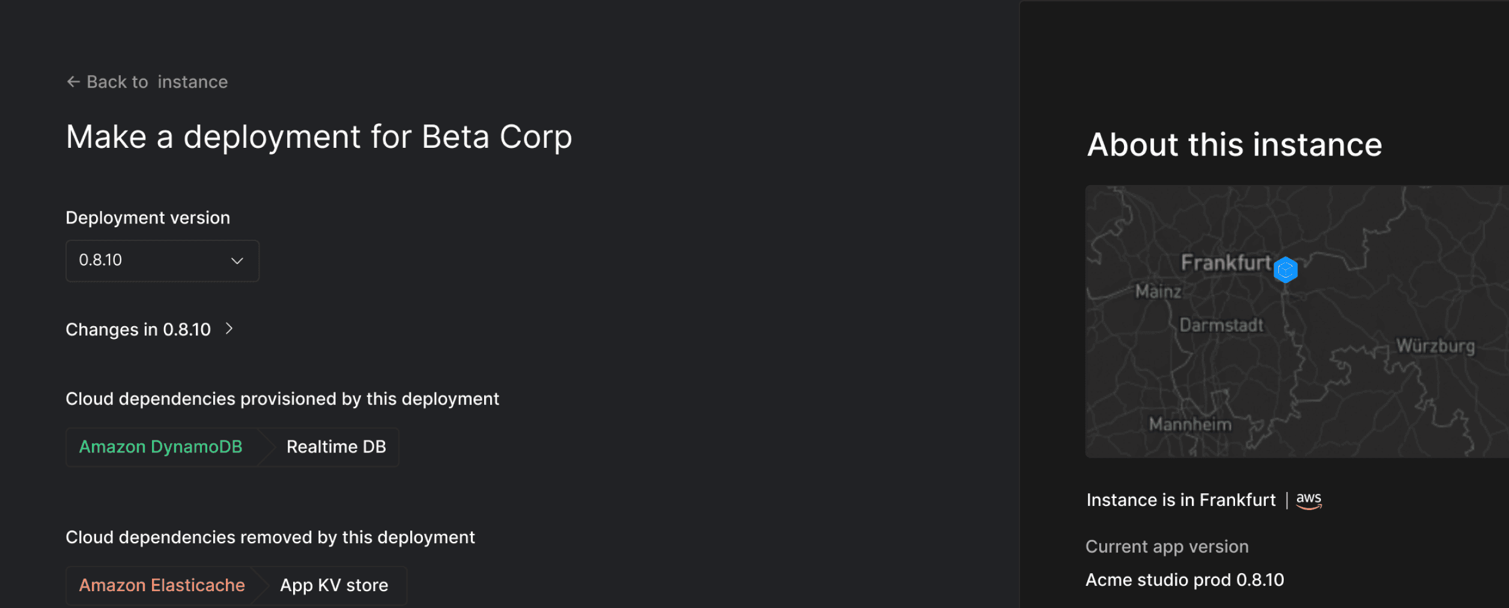Select the Amazon Elasticache dependency
The image size is (1509, 608).
[x=162, y=585]
